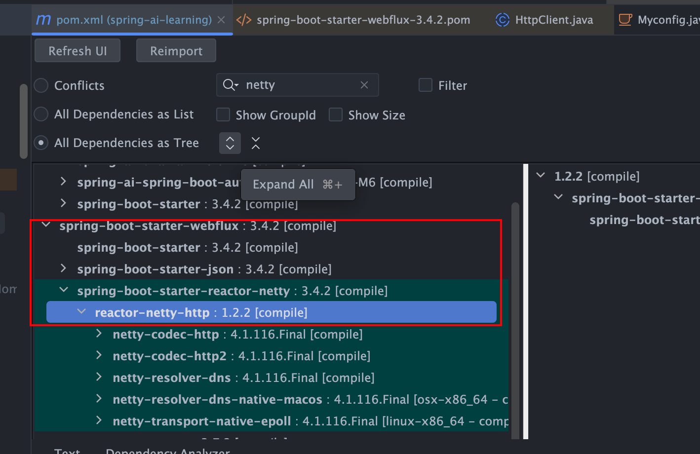Click the magnifier search history icon
This screenshot has width=700, height=454.
(x=231, y=85)
